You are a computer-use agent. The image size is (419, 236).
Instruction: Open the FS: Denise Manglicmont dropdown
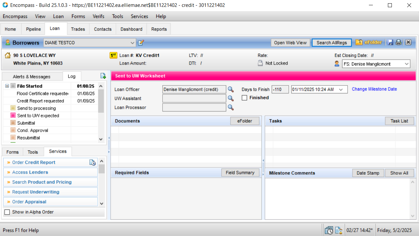407,64
